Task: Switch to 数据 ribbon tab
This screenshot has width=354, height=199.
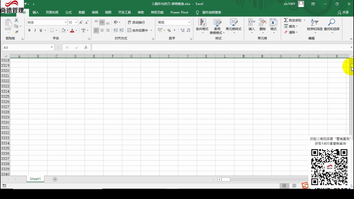Action: [82, 12]
